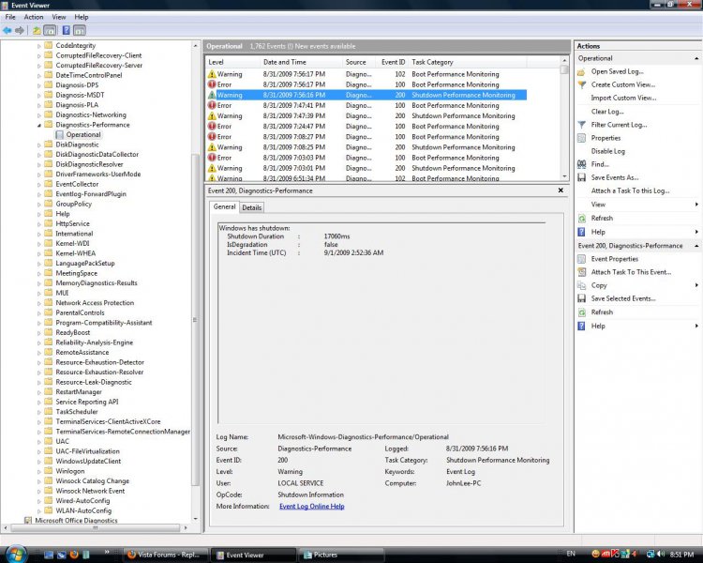Click volume icon in system tray
Screen dimensions: 703x563
(661, 554)
